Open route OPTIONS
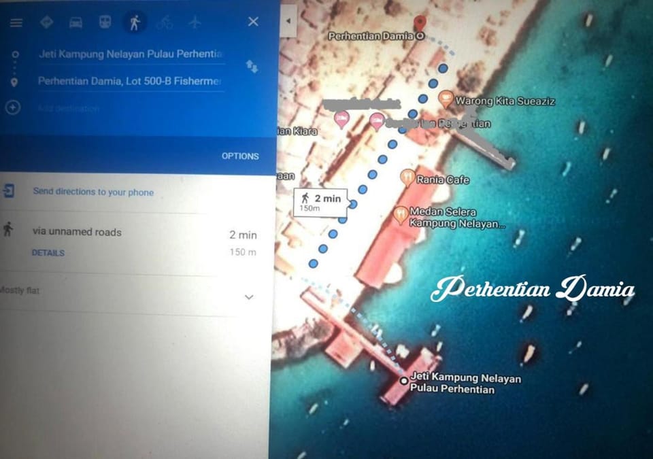 (x=240, y=156)
